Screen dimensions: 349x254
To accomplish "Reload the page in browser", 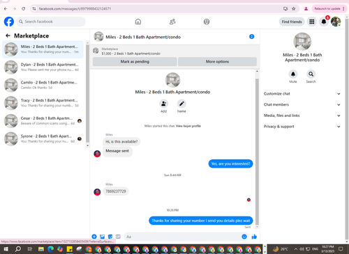I will pyautogui.click(x=23, y=8).
